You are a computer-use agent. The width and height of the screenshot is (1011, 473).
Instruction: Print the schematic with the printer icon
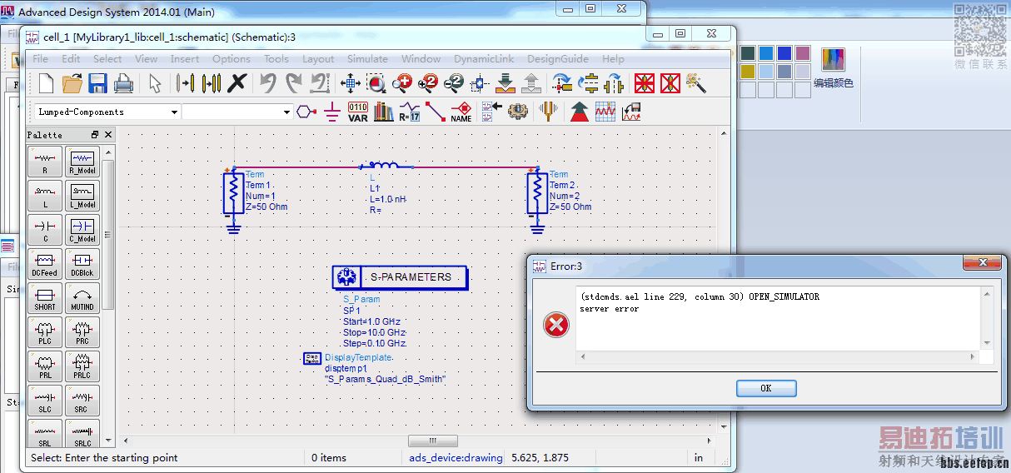click(x=123, y=82)
